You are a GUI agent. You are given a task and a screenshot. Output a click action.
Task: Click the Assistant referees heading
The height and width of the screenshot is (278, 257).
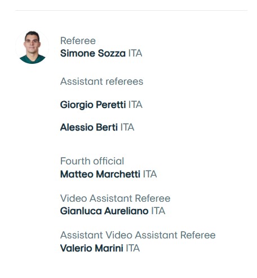tap(101, 81)
